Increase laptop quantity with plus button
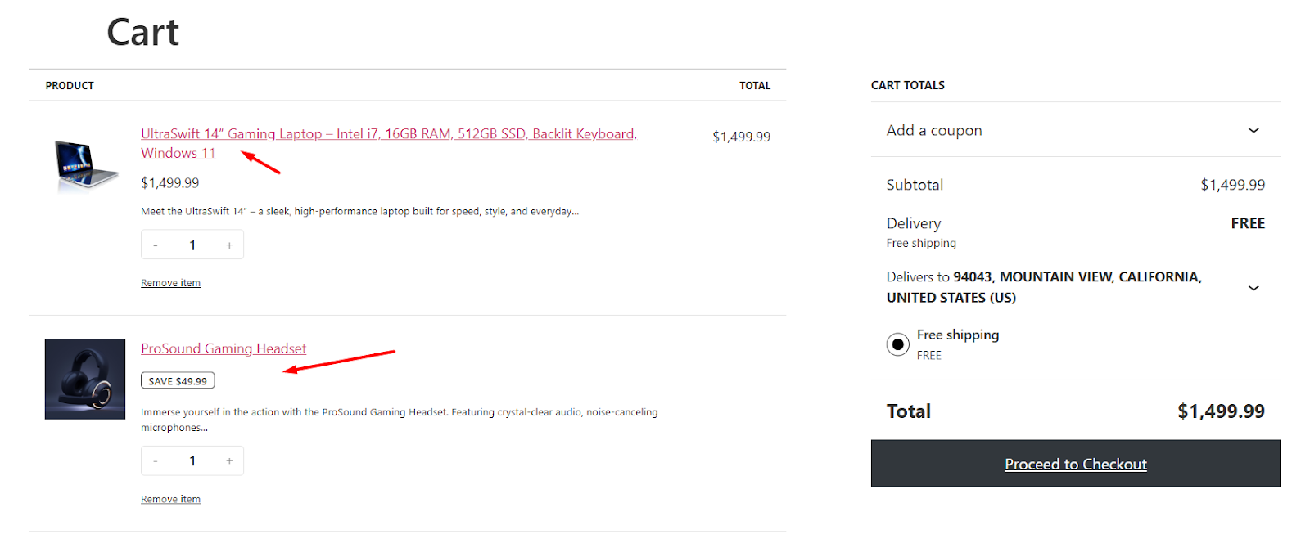1310x548 pixels. (229, 245)
